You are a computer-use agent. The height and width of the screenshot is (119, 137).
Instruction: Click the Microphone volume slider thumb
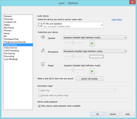point(73,56)
